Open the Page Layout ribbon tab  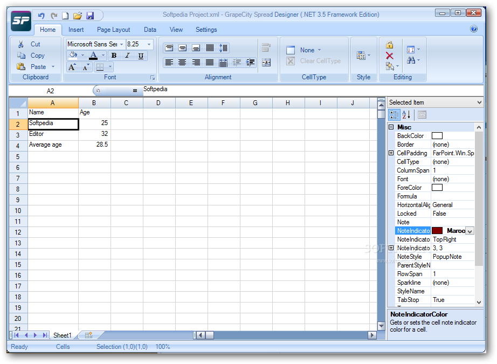coord(114,30)
